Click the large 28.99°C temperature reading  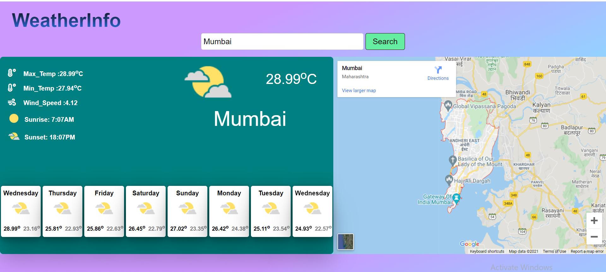tap(291, 79)
